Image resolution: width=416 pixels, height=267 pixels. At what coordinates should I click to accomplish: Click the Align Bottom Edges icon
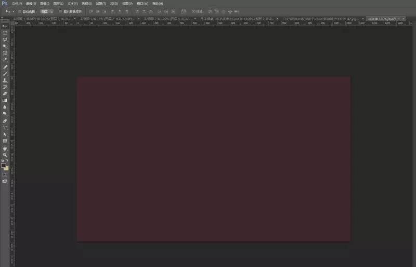coord(105,11)
